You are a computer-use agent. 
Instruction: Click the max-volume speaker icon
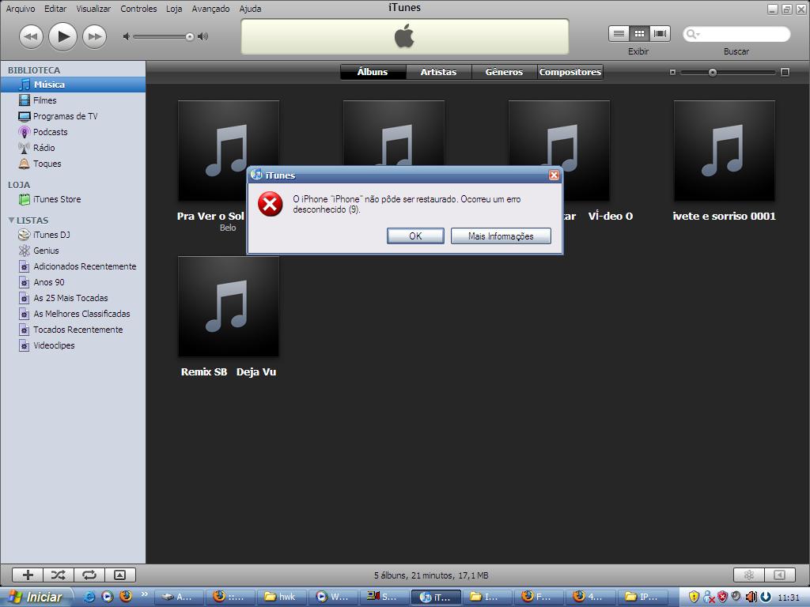[203, 36]
